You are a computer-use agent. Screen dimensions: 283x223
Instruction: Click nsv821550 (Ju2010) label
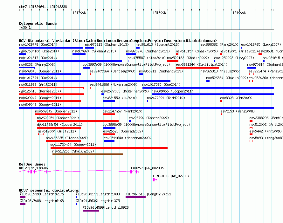(x=120, y=98)
